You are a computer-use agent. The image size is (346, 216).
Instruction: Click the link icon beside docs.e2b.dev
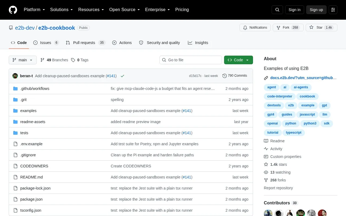266,78
